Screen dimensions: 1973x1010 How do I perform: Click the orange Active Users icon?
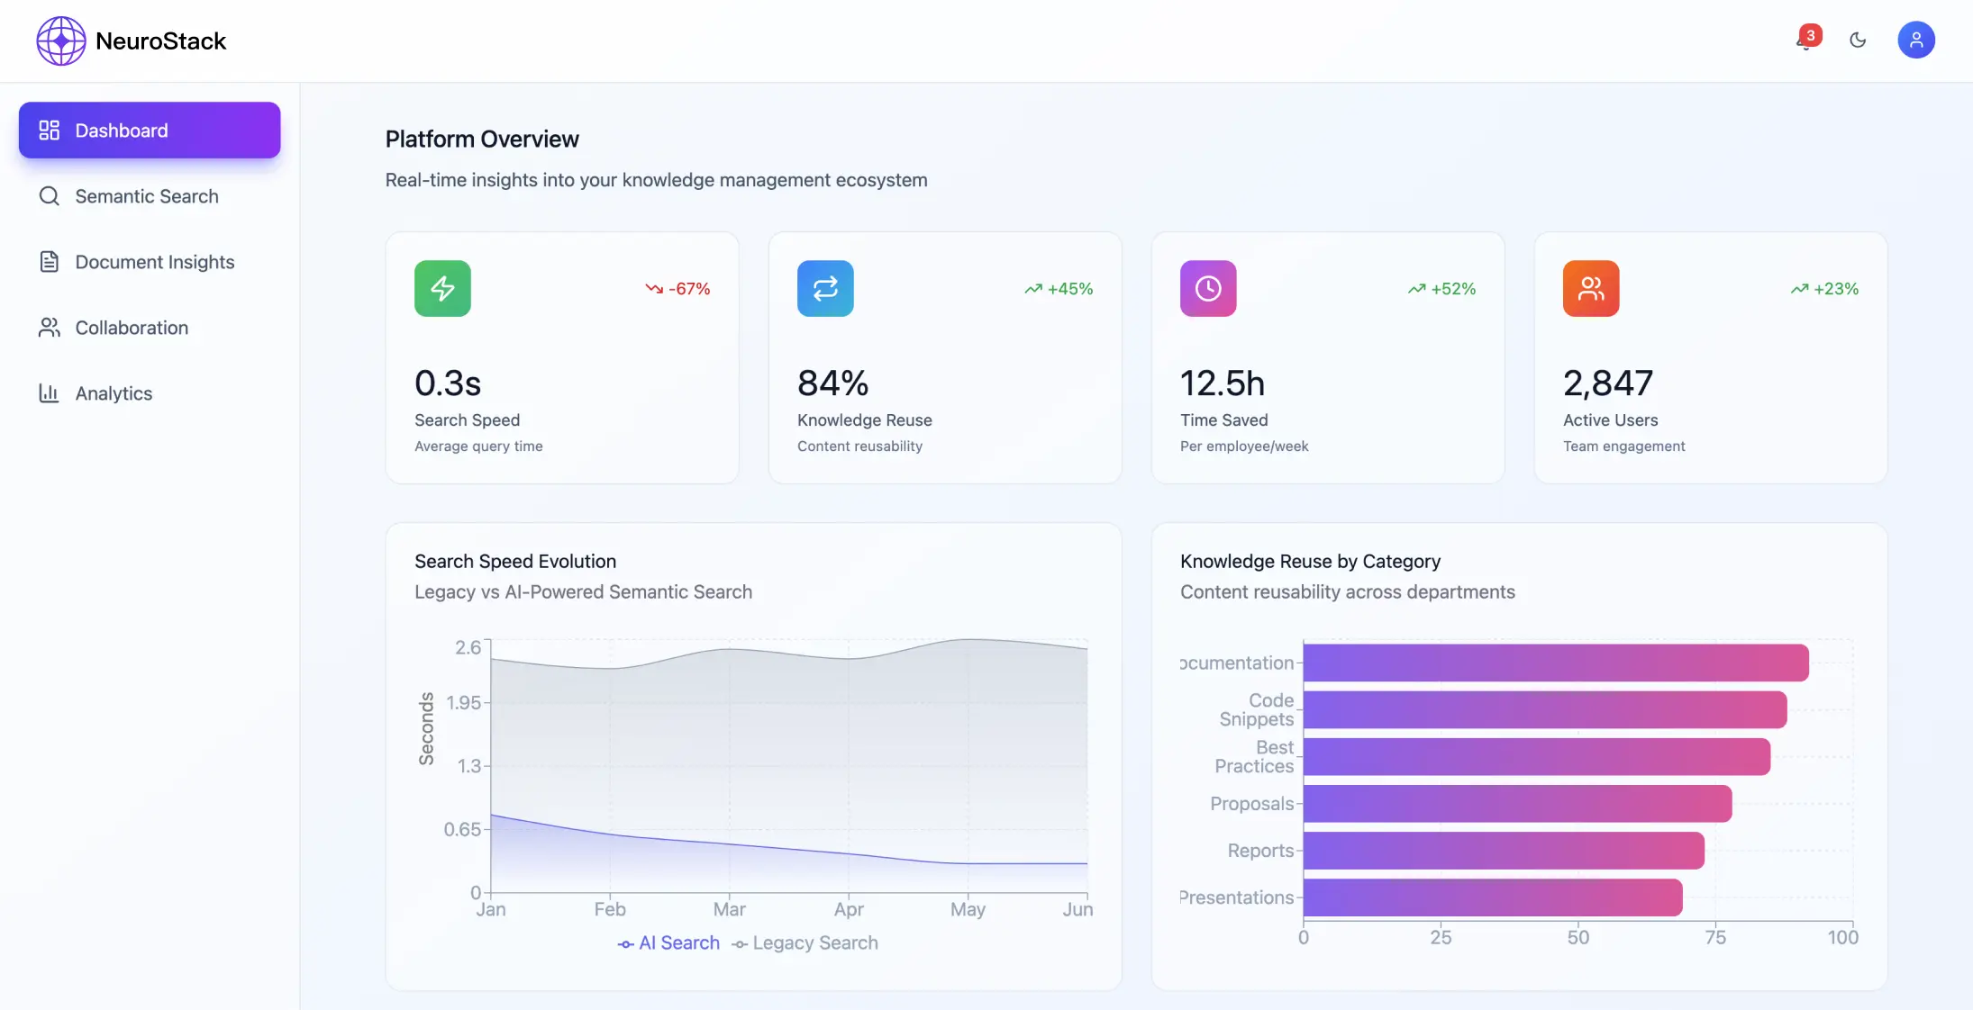coord(1591,288)
